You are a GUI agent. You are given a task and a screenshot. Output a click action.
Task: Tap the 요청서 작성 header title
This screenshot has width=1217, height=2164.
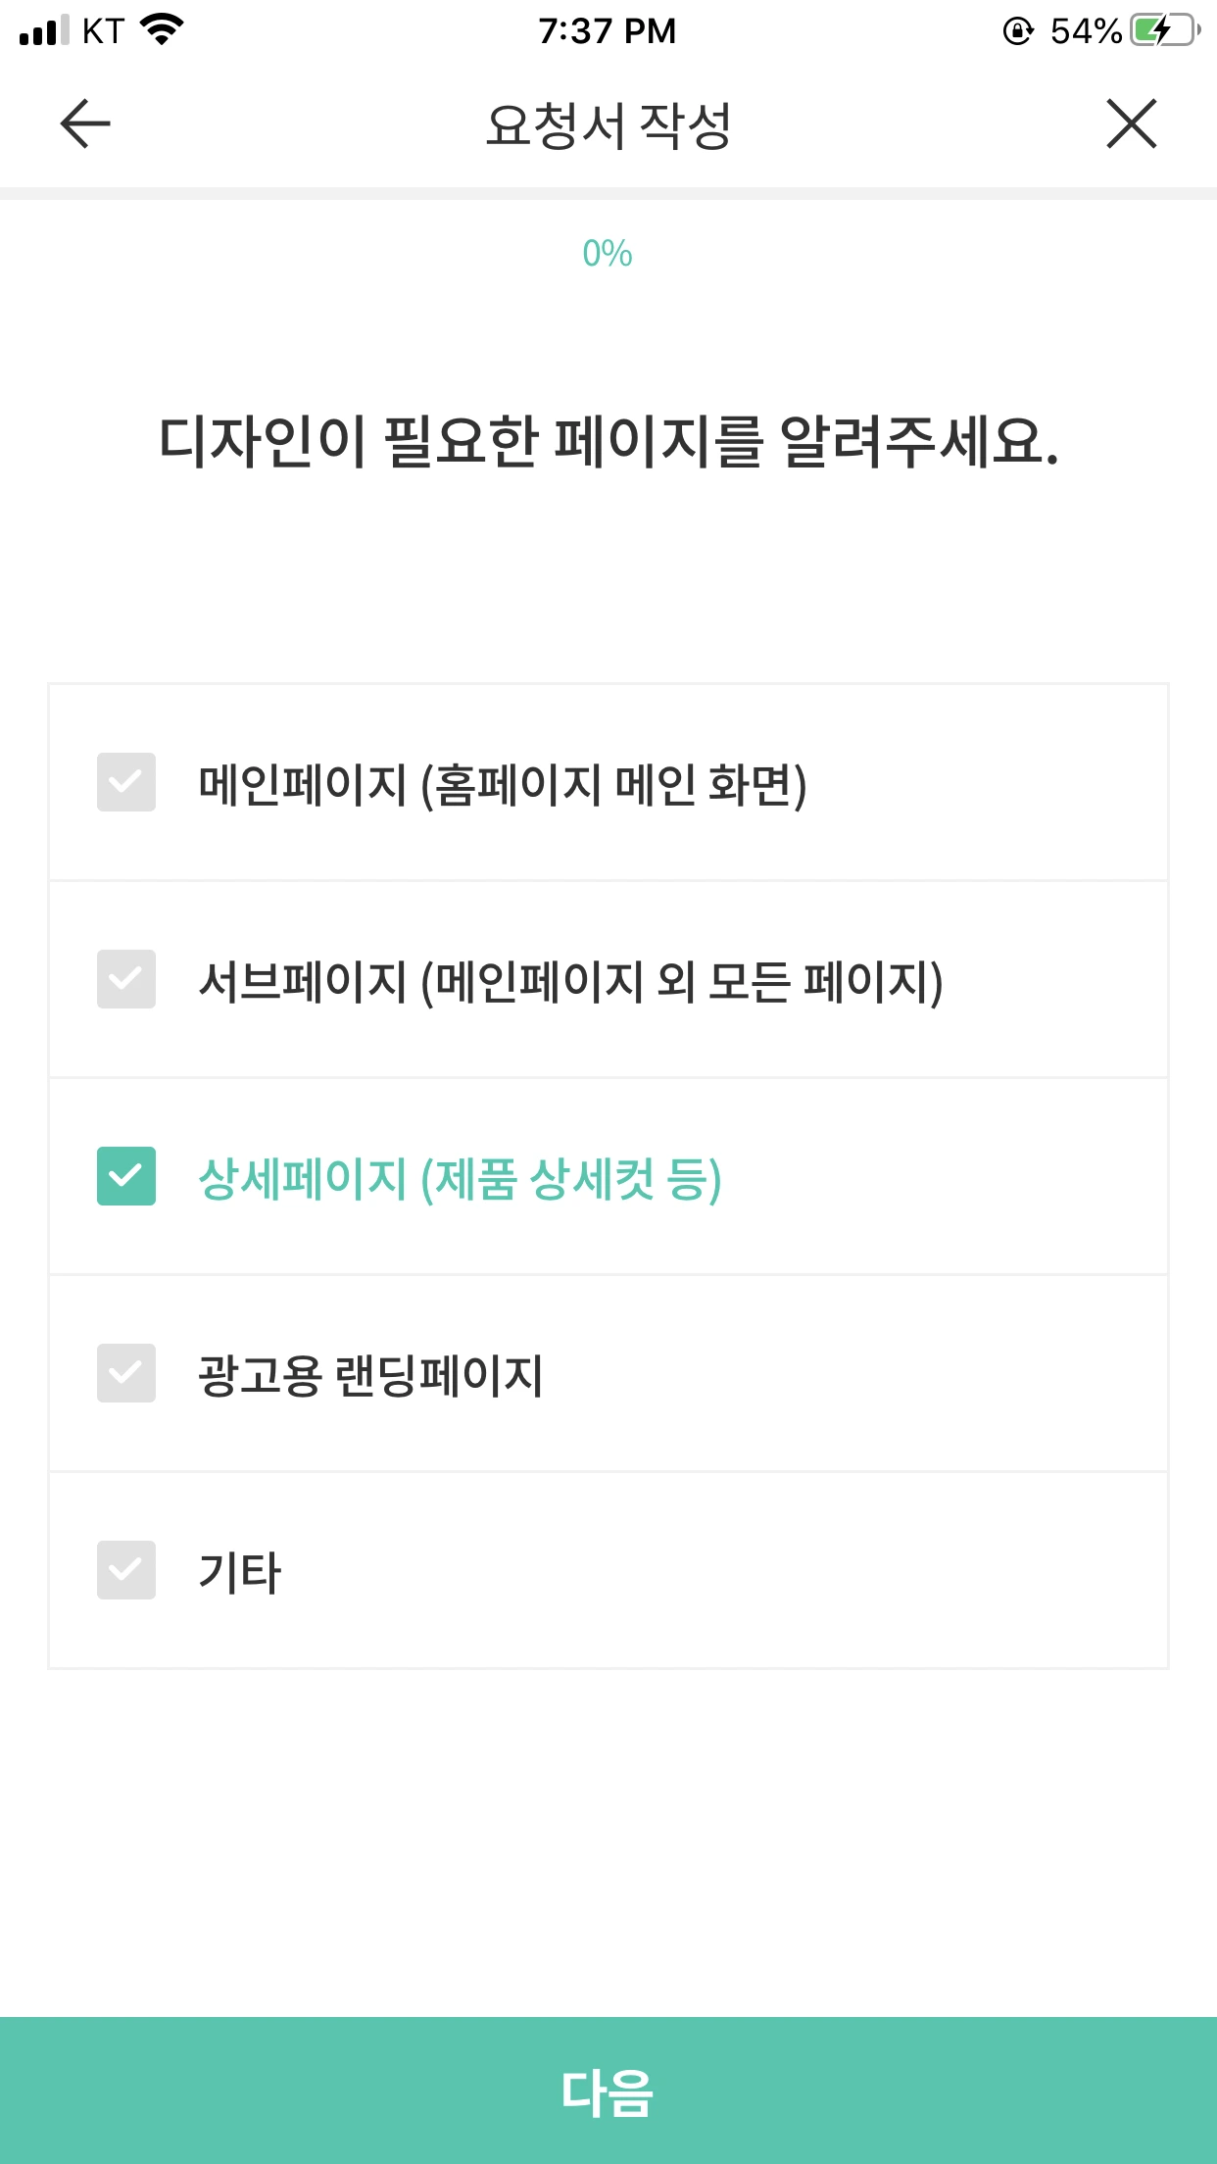(x=608, y=125)
